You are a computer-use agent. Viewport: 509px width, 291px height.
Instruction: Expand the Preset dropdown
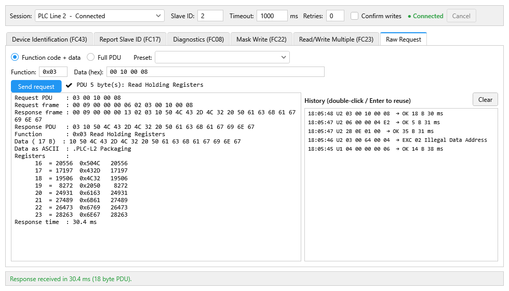pyautogui.click(x=222, y=57)
